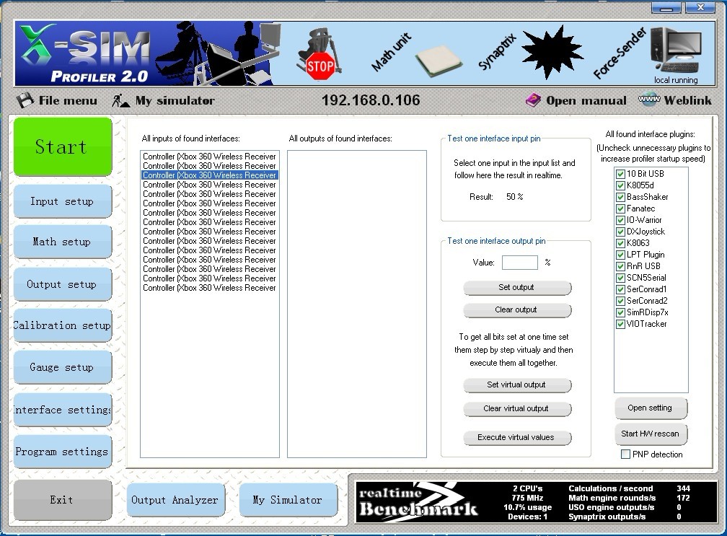Uncheck the Fanatec plugin
Screen dimensions: 727x536
(620, 208)
